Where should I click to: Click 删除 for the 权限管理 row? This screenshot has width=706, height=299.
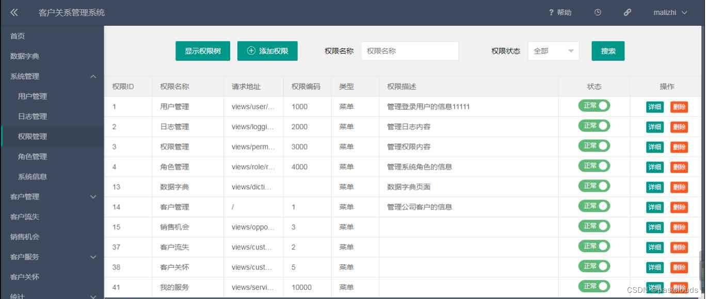(x=679, y=147)
